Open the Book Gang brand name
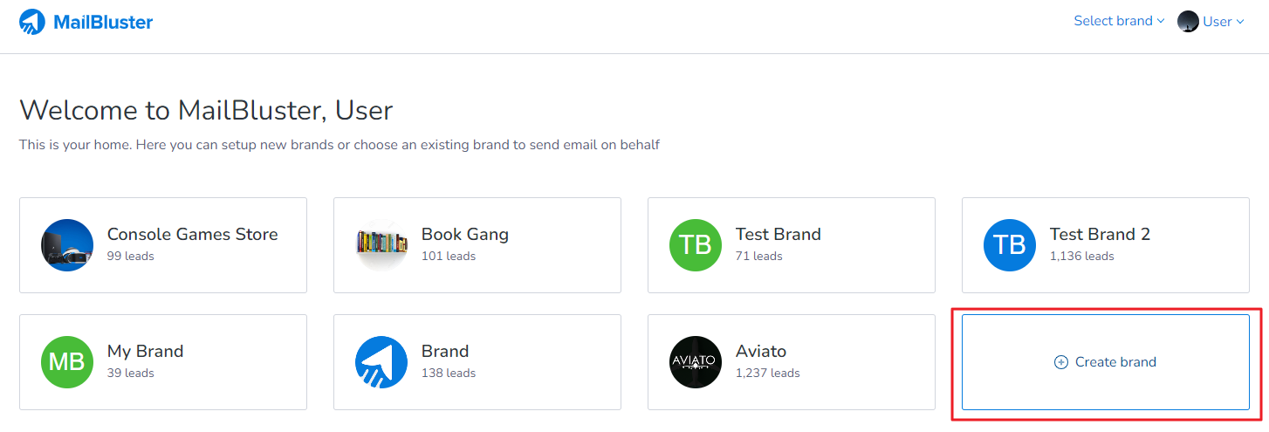Viewport: 1269px width, 432px height. tap(464, 235)
